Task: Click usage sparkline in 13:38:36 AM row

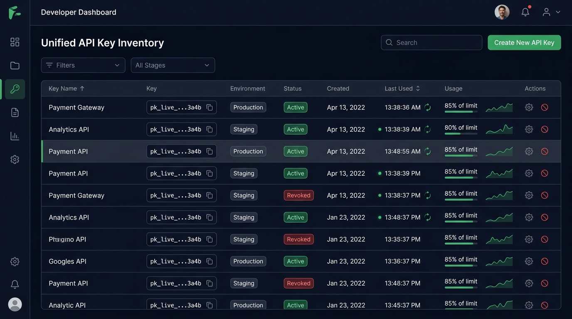Action: [x=499, y=108]
